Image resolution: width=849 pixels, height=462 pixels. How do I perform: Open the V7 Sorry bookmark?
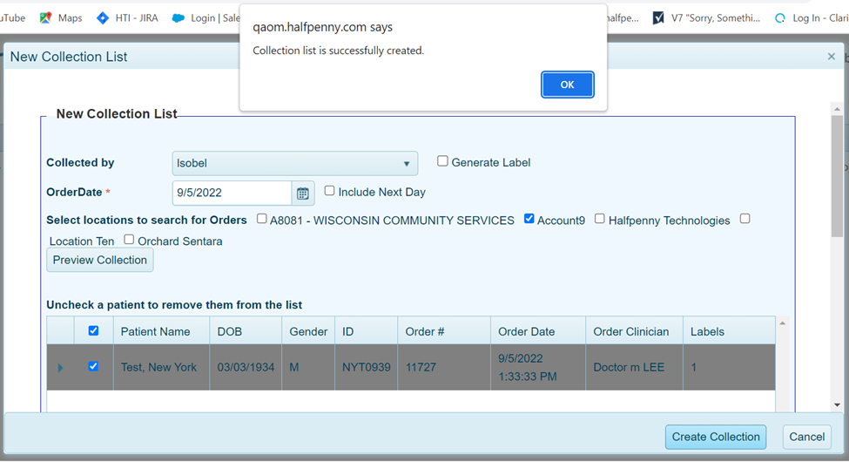(706, 17)
